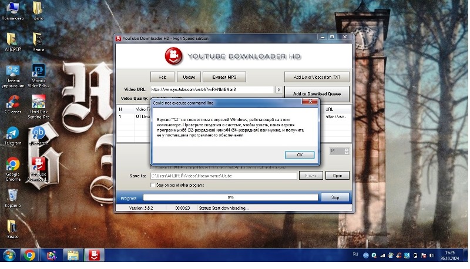The height and width of the screenshot is (269, 470).
Task: Click Add to Download Queue button
Action: tap(317, 94)
